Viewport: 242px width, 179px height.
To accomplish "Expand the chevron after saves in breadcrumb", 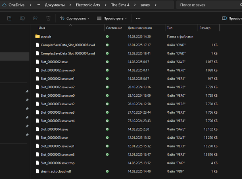I will pos(155,5).
